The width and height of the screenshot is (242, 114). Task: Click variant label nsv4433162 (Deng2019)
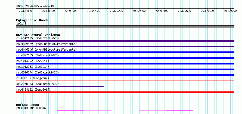[x=33, y=90]
